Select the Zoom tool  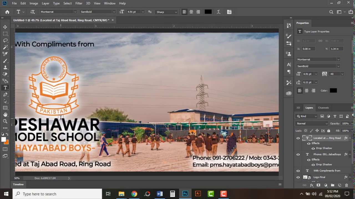pos(5,121)
